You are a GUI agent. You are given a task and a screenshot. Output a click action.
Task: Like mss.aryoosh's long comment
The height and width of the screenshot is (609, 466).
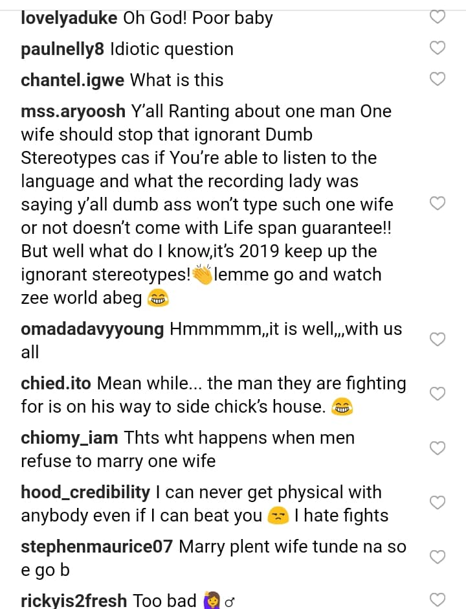(438, 204)
